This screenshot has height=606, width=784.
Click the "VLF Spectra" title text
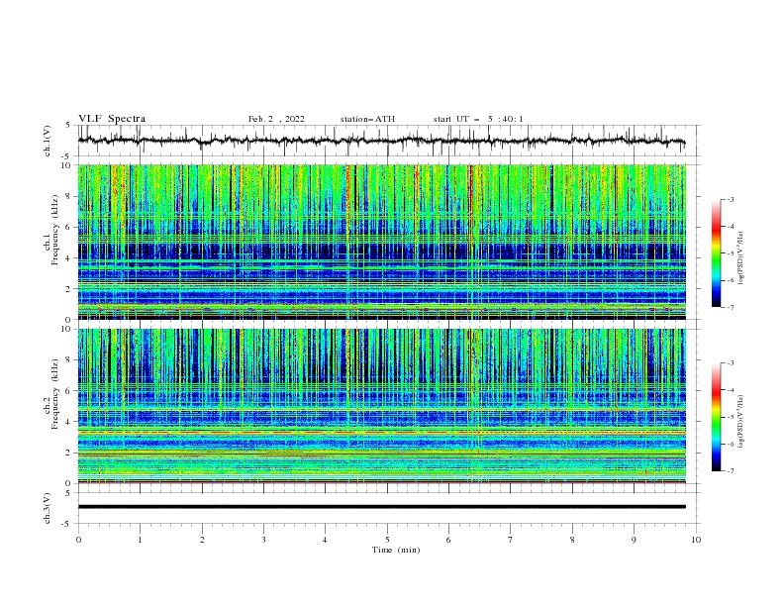[x=112, y=119]
